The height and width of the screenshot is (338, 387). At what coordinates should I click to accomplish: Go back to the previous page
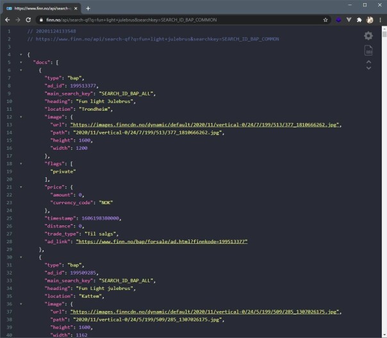(x=8, y=20)
